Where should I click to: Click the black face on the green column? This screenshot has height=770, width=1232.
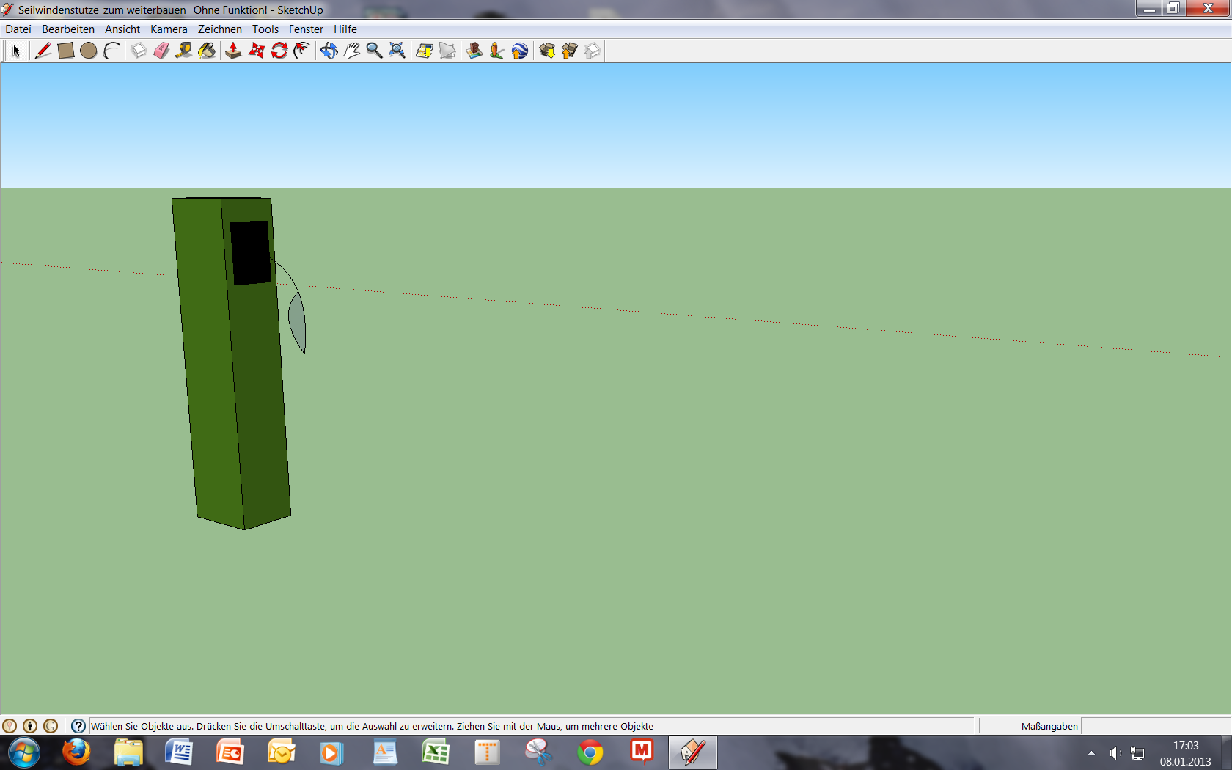pos(251,253)
